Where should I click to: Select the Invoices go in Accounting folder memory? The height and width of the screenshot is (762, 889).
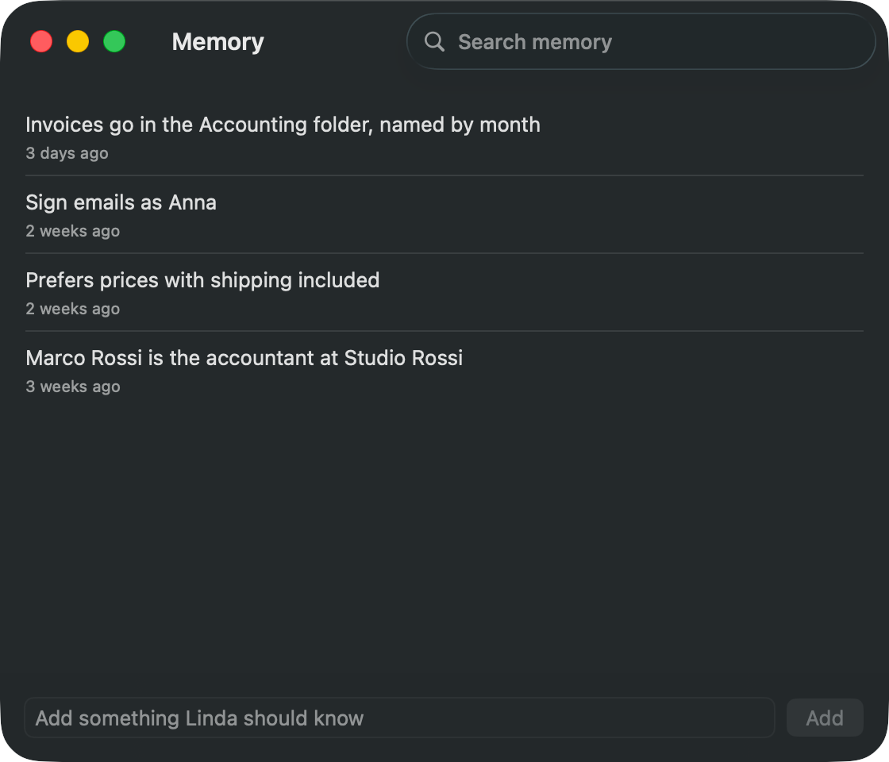(x=444, y=137)
